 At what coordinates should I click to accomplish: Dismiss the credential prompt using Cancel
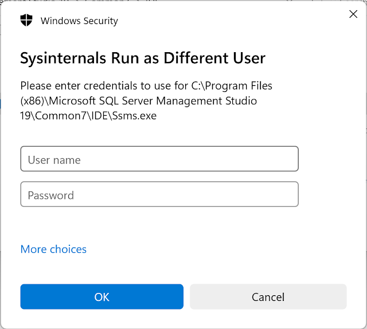[x=268, y=297]
